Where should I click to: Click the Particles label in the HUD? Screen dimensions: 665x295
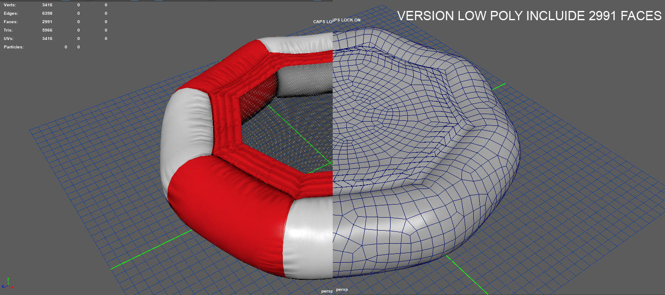[14, 47]
